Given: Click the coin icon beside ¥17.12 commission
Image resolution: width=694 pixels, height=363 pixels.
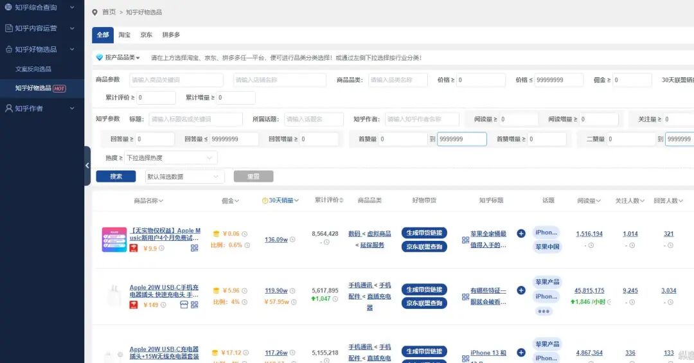Looking at the screenshot, I should (215, 353).
